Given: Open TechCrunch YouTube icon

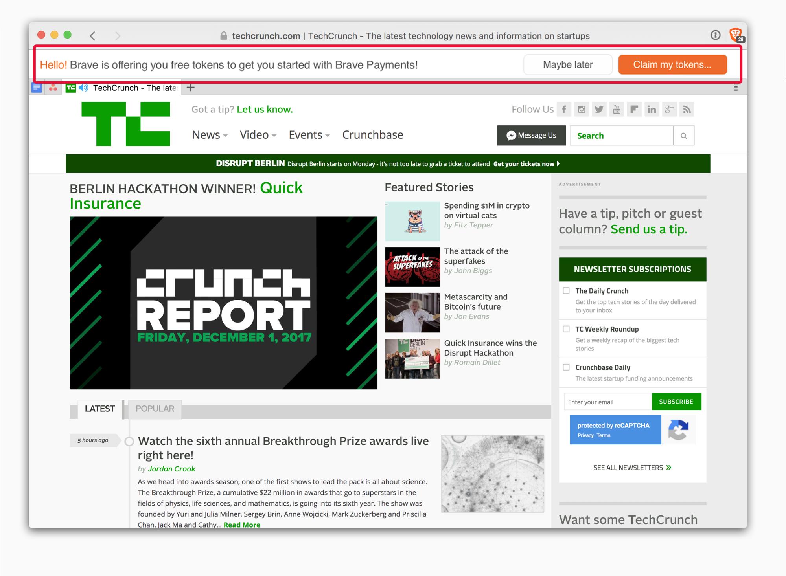Looking at the screenshot, I should [x=617, y=109].
